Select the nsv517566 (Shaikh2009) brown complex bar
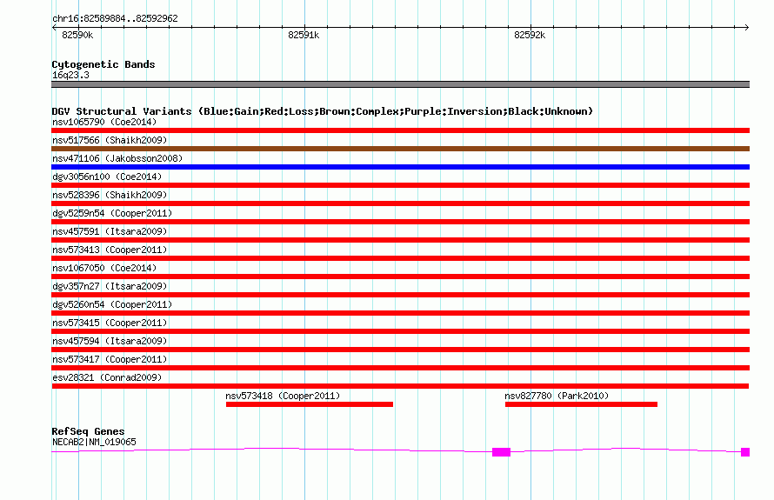Image resolution: width=774 pixels, height=500 pixels. coord(400,149)
